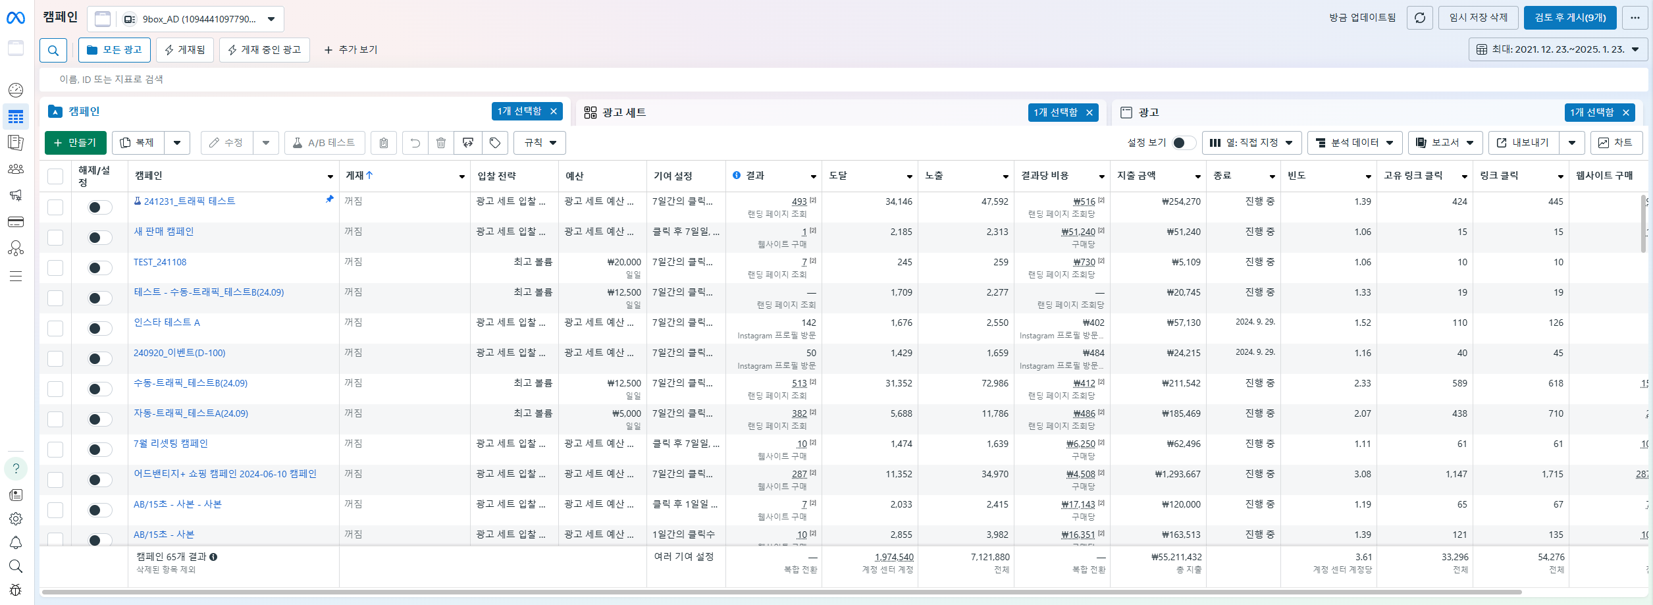The image size is (1653, 605).
Task: Sort by the 지출 금액 column header
Action: point(1137,176)
